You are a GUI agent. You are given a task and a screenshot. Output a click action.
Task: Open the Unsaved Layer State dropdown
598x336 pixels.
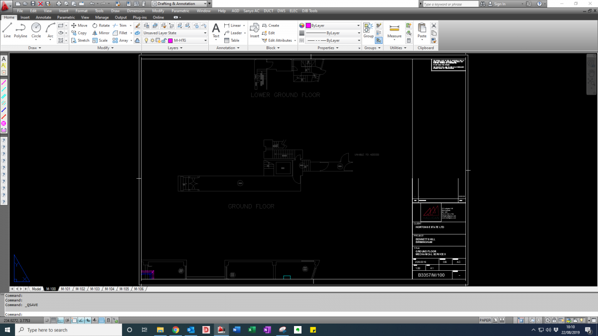pos(175,33)
